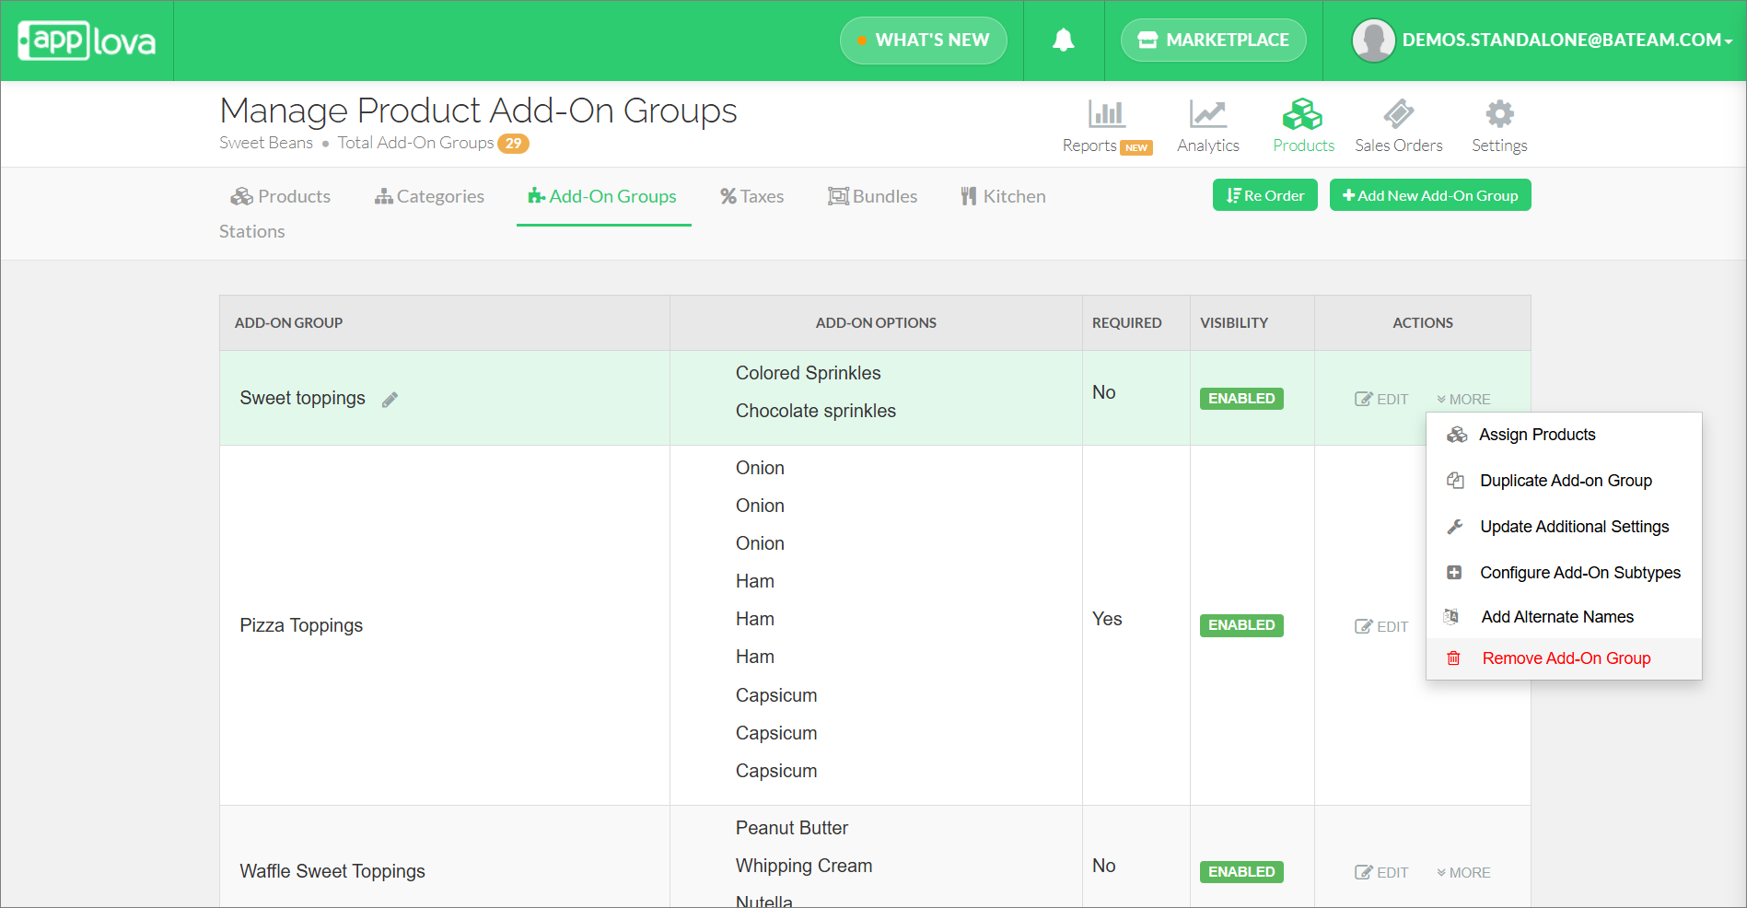Click the Whipping Cream option
1747x908 pixels.
click(x=803, y=866)
